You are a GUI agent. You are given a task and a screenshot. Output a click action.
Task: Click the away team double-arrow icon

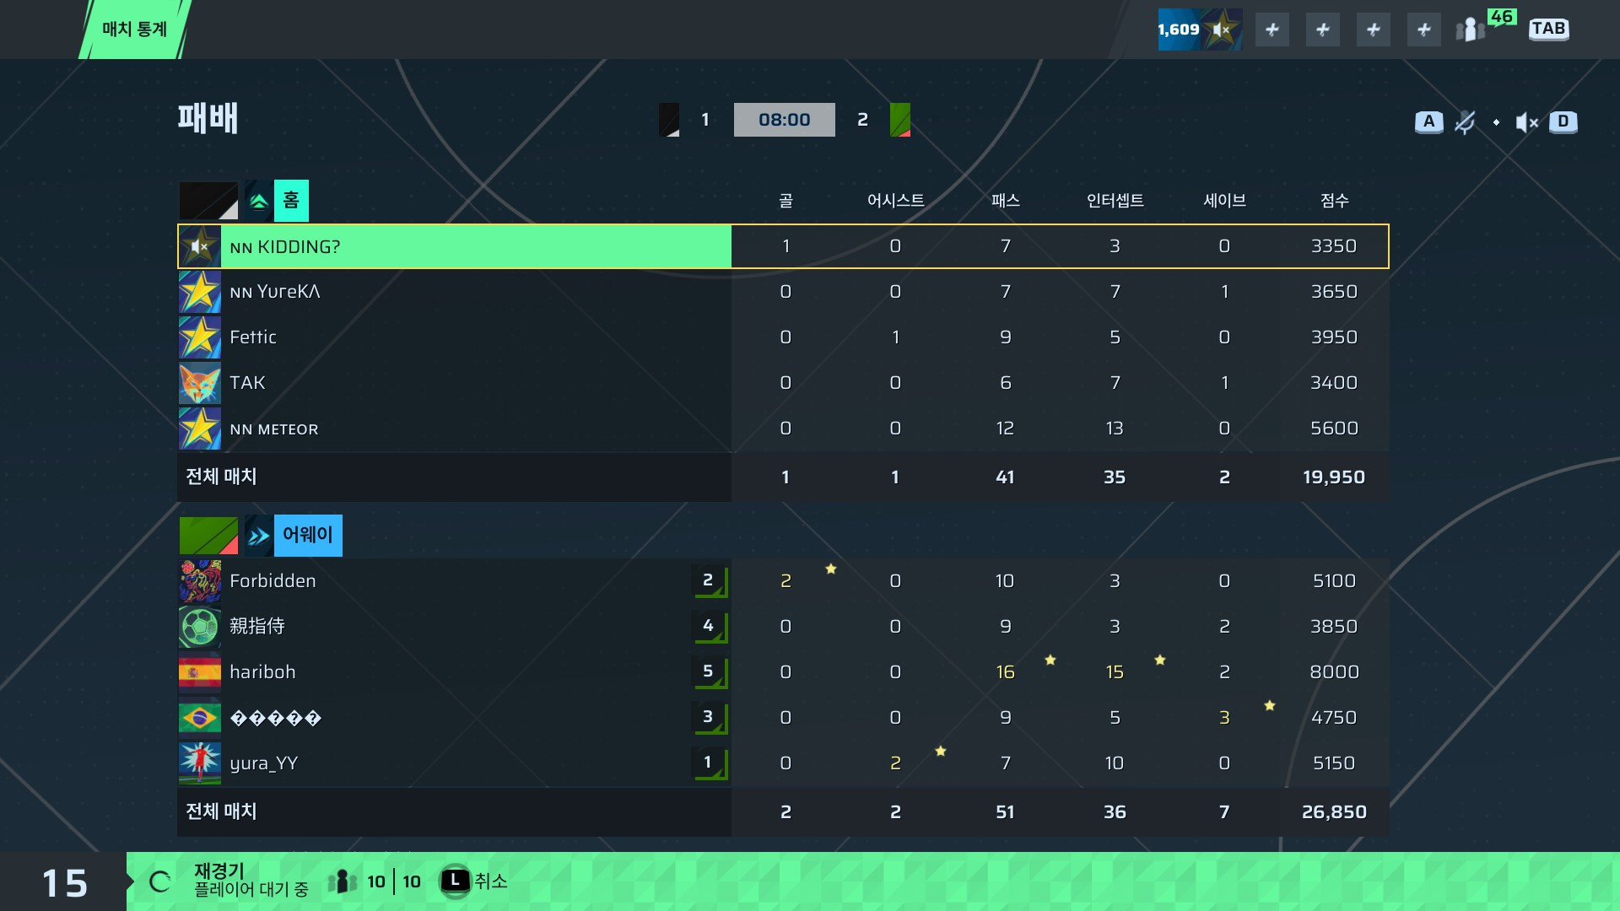(259, 536)
